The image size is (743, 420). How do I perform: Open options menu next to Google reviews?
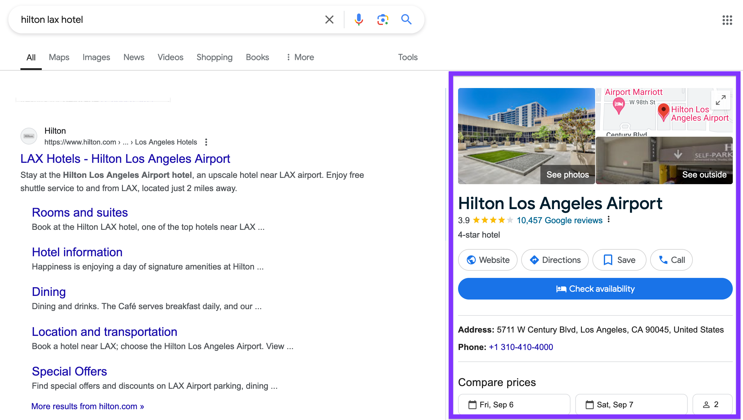(609, 219)
